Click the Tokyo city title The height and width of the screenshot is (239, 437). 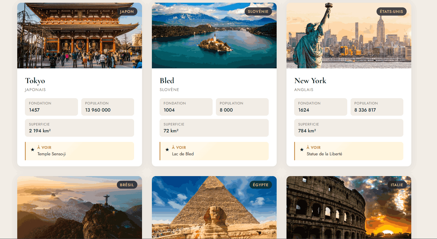click(x=35, y=81)
